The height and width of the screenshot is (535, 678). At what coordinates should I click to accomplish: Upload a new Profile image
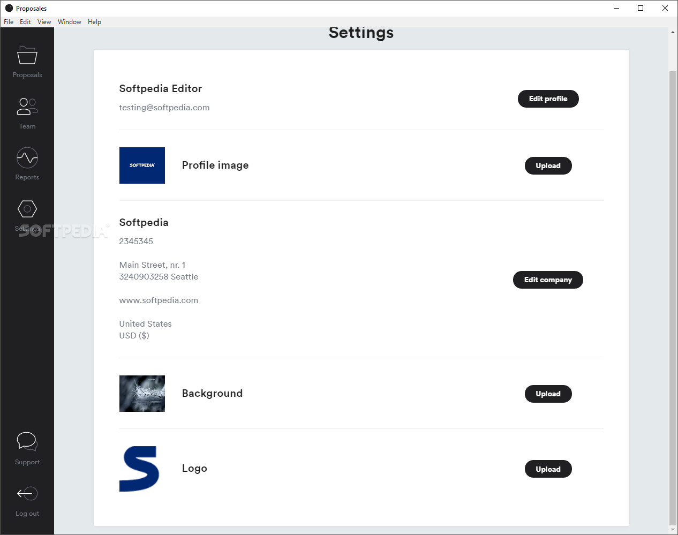[548, 165]
